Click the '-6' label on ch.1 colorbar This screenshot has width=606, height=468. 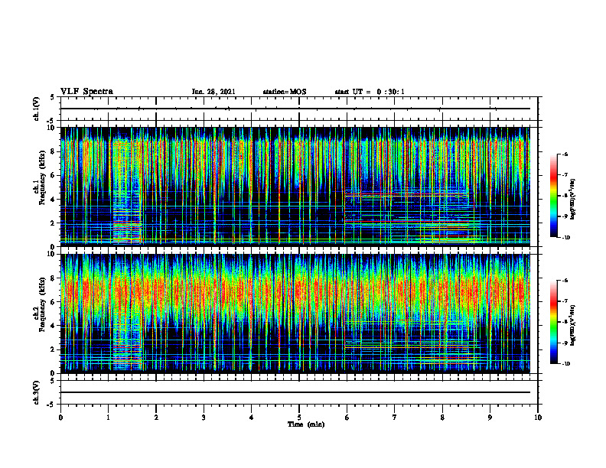565,154
